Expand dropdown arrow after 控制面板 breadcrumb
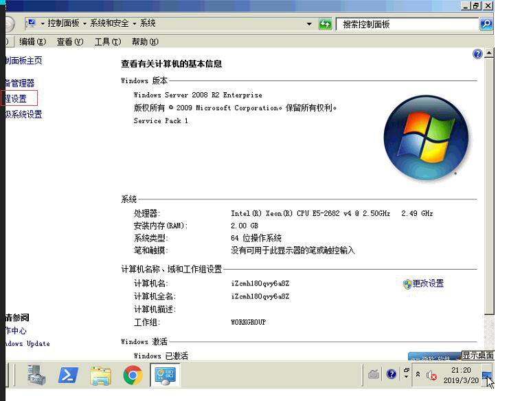Screen dimensions: 509x401 click(84, 23)
